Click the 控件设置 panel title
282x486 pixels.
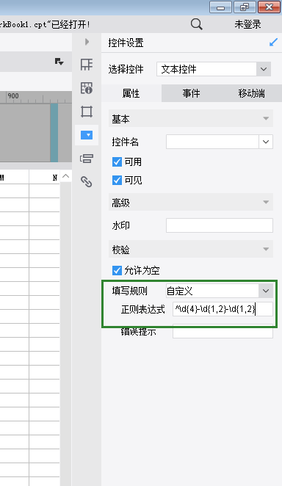coord(126,43)
